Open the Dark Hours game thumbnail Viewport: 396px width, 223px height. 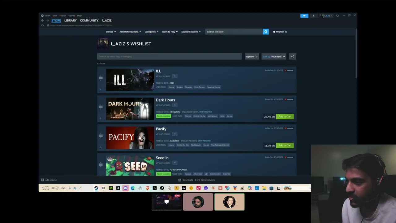click(x=130, y=109)
